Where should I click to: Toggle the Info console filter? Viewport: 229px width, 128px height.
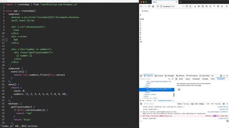(196, 104)
